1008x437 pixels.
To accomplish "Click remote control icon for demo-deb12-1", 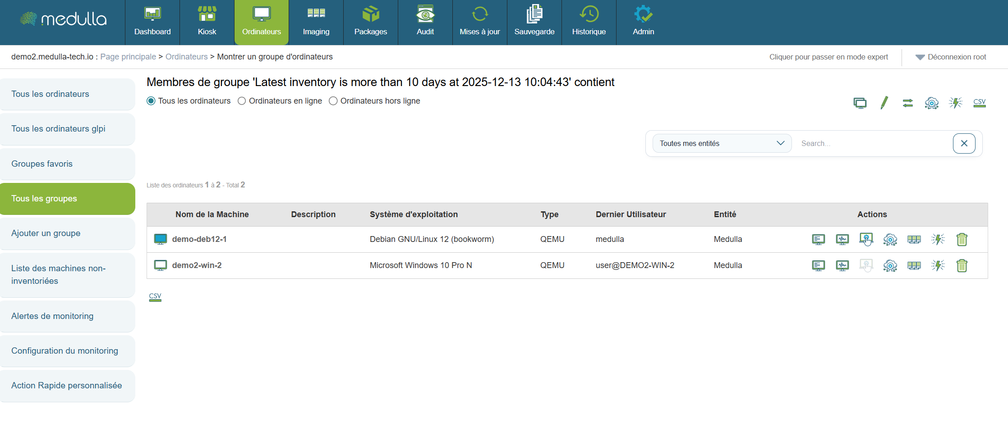I will [866, 239].
